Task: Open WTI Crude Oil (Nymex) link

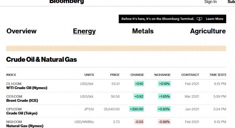Action: click(27, 88)
